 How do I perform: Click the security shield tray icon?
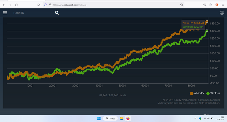[200, 118]
